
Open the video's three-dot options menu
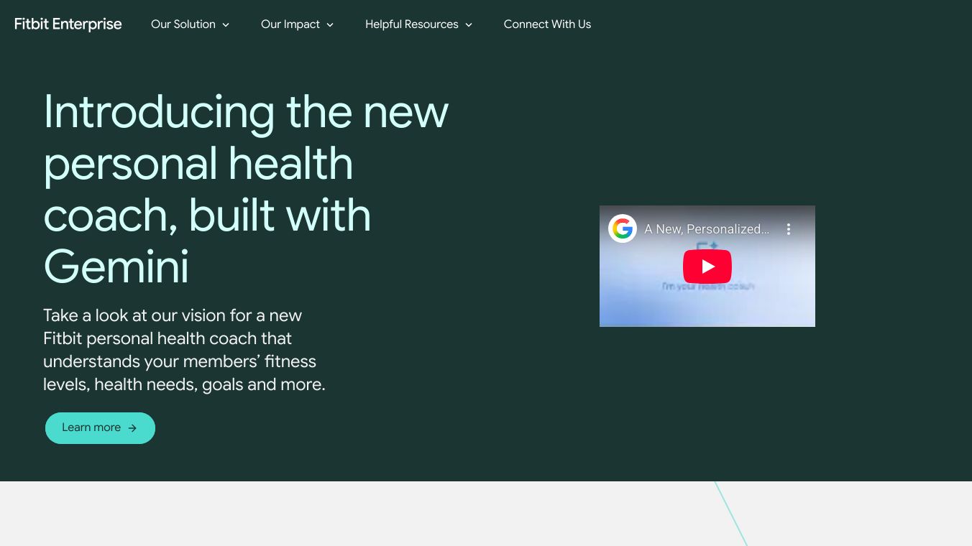coord(789,229)
